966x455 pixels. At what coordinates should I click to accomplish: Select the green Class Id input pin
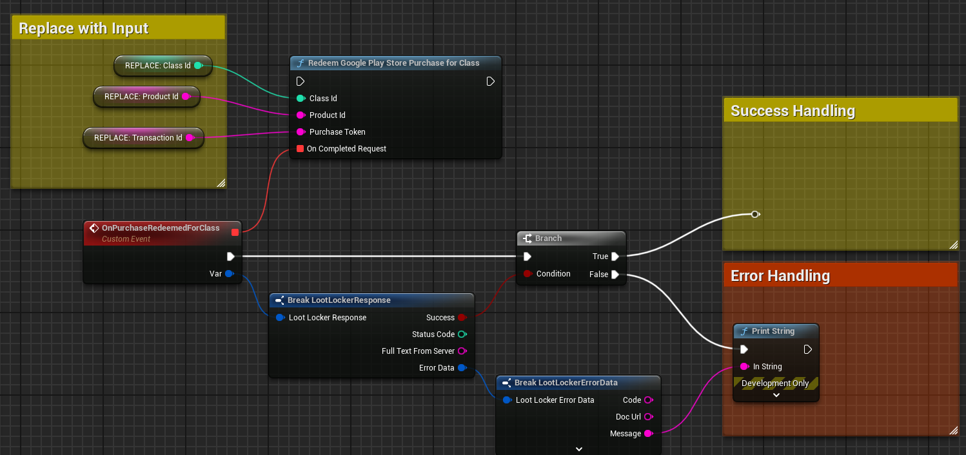(x=301, y=99)
